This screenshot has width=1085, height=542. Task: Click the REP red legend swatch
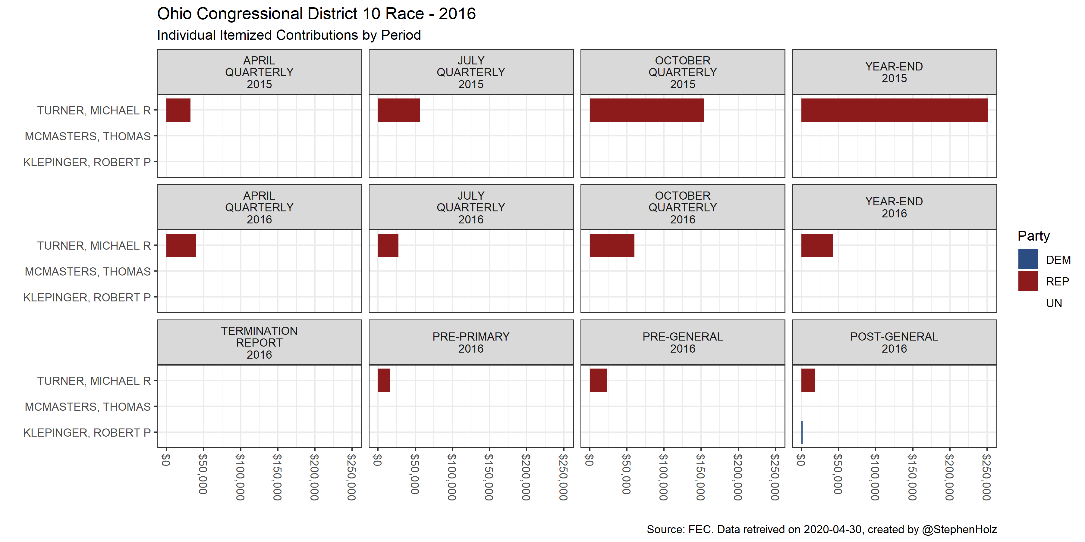tap(1028, 281)
